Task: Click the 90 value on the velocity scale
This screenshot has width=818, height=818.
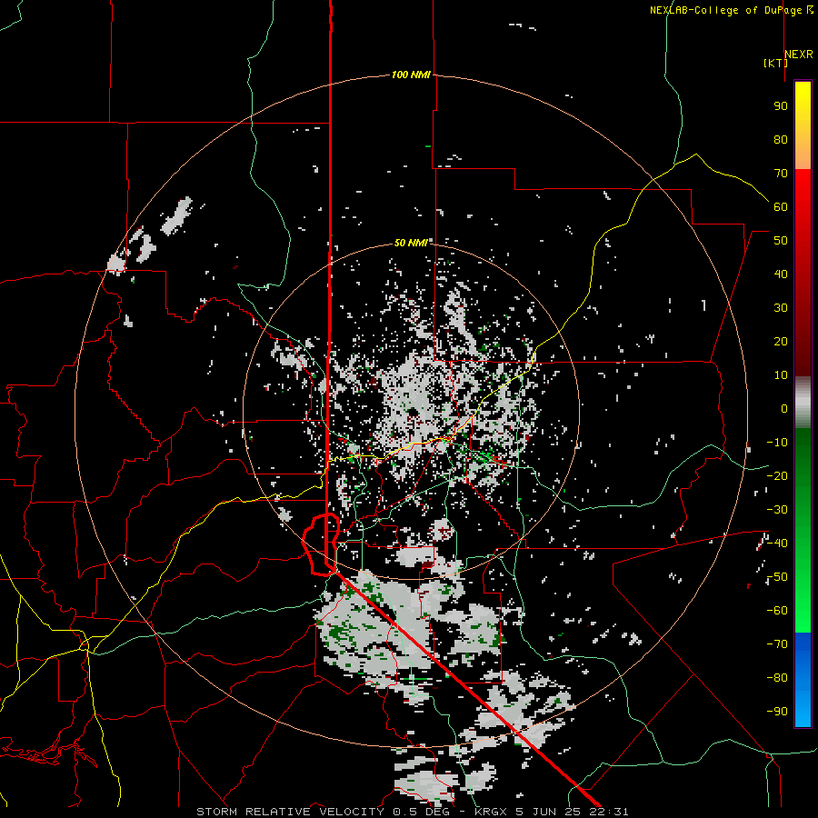Action: 781,106
